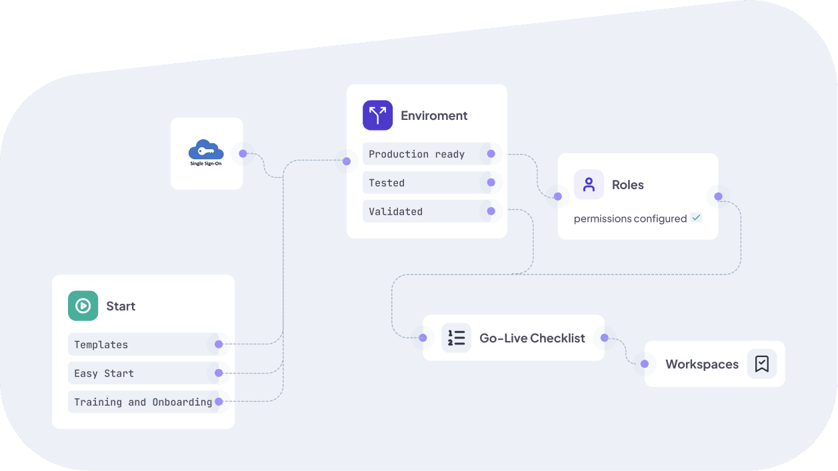Click the Single Sign-On cloud key icon
This screenshot has width=838, height=471.
coord(205,151)
